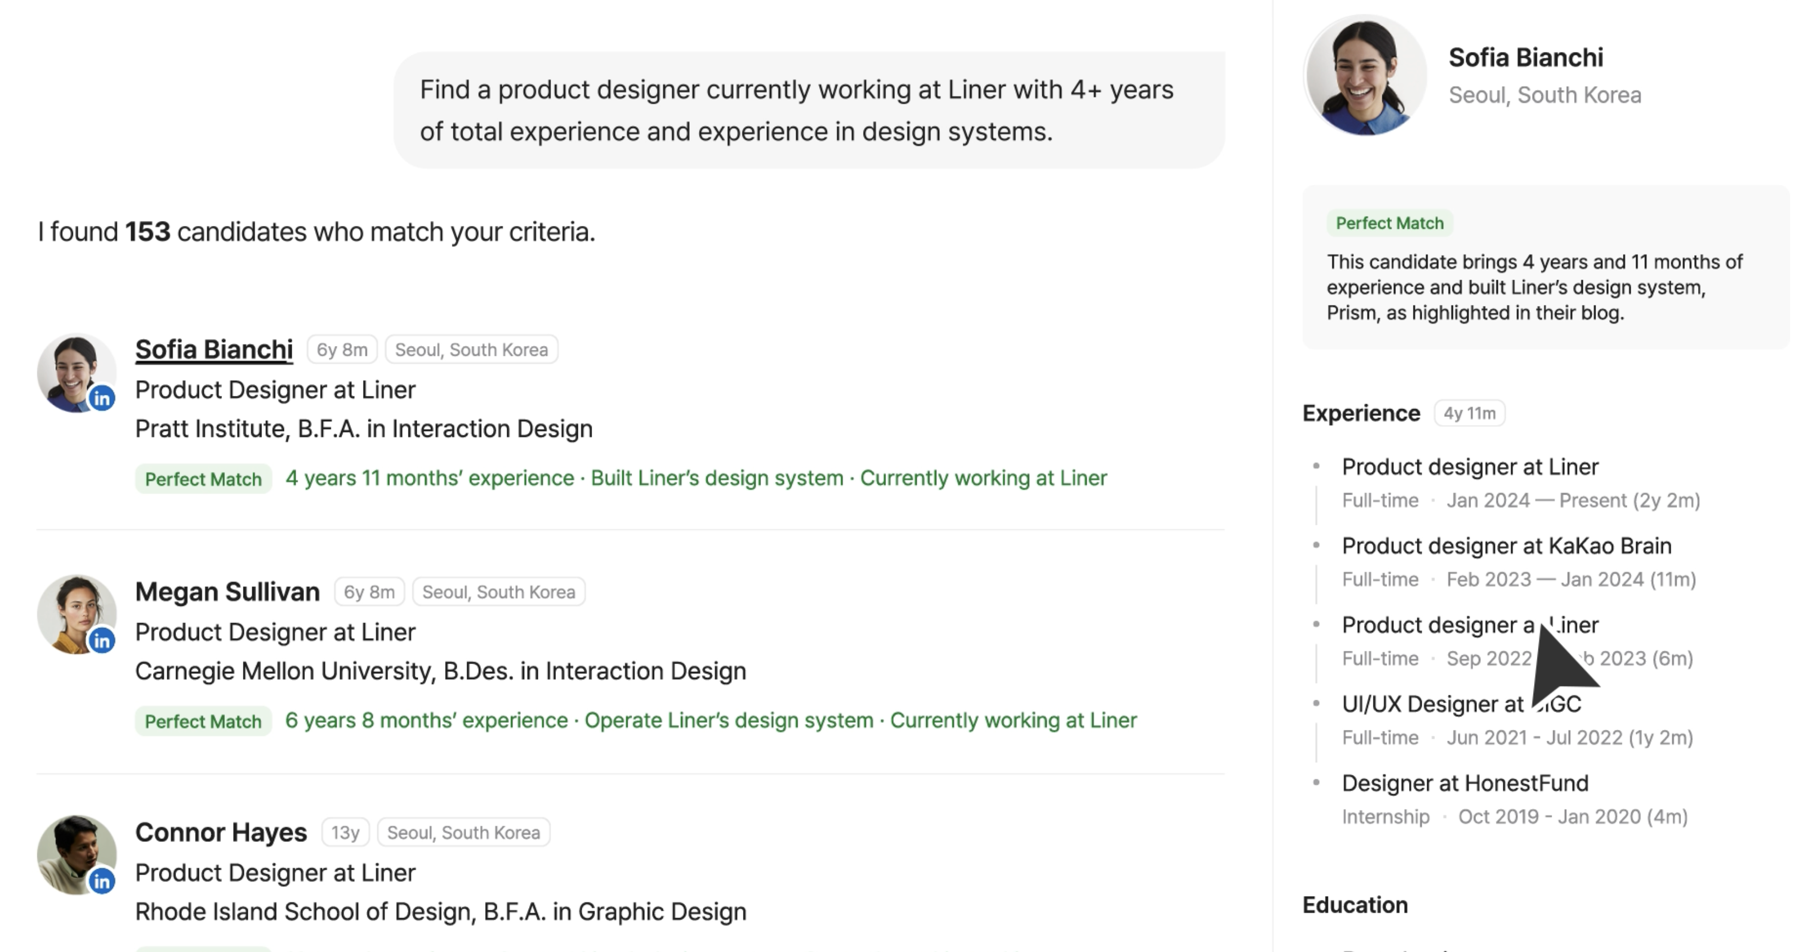Open Connor Hayes candidate profile
Viewport: 1794px width, 952px height.
[221, 833]
